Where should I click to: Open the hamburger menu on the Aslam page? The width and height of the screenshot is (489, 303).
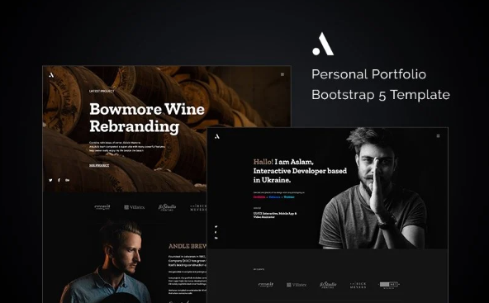pos(438,136)
